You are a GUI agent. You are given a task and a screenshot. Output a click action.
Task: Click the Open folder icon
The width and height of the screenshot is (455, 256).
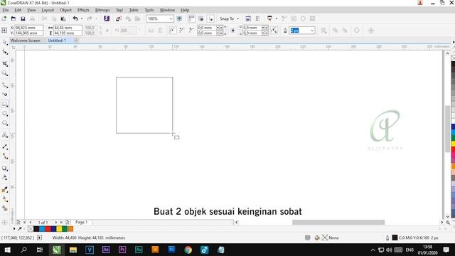pos(14,18)
